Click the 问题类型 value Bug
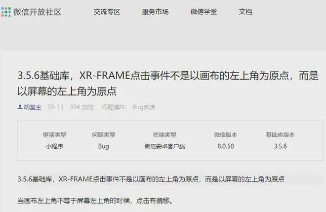Screen dimensions: 326x212 (x=104, y=146)
